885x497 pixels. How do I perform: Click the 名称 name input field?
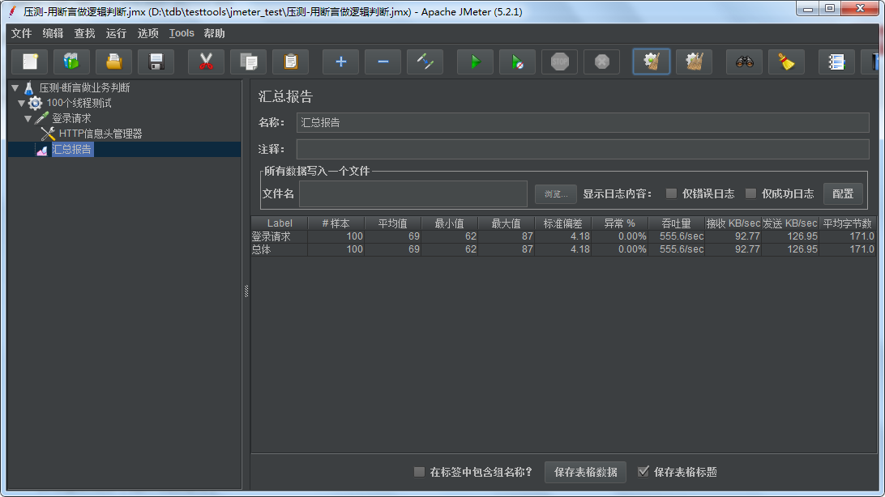[x=583, y=122]
